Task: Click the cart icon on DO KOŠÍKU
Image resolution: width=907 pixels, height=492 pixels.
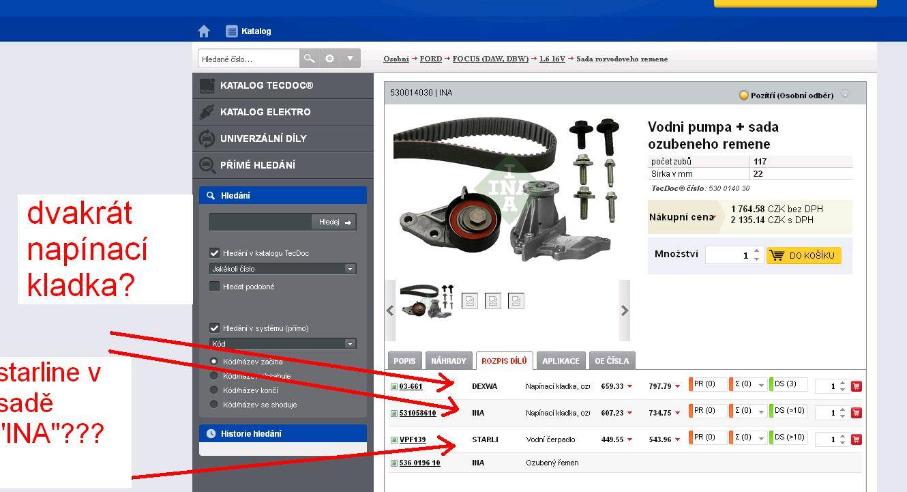Action: pyautogui.click(x=777, y=256)
